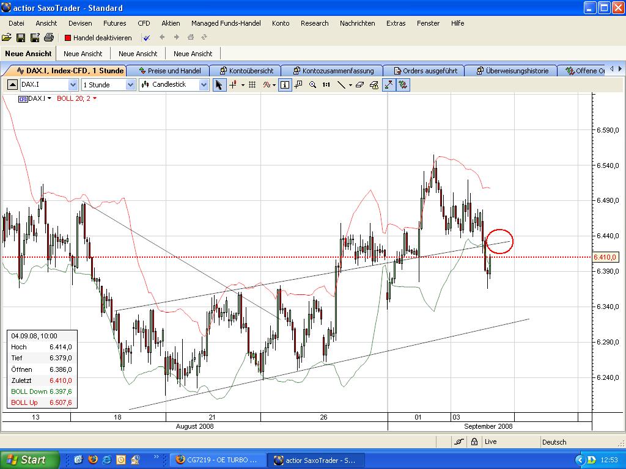Open the Research menu
Viewport: 626px width, 469px height.
point(315,23)
